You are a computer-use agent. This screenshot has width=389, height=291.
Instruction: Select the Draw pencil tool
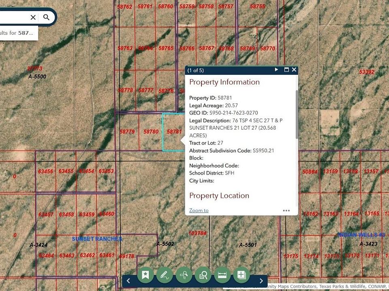[x=165, y=275]
